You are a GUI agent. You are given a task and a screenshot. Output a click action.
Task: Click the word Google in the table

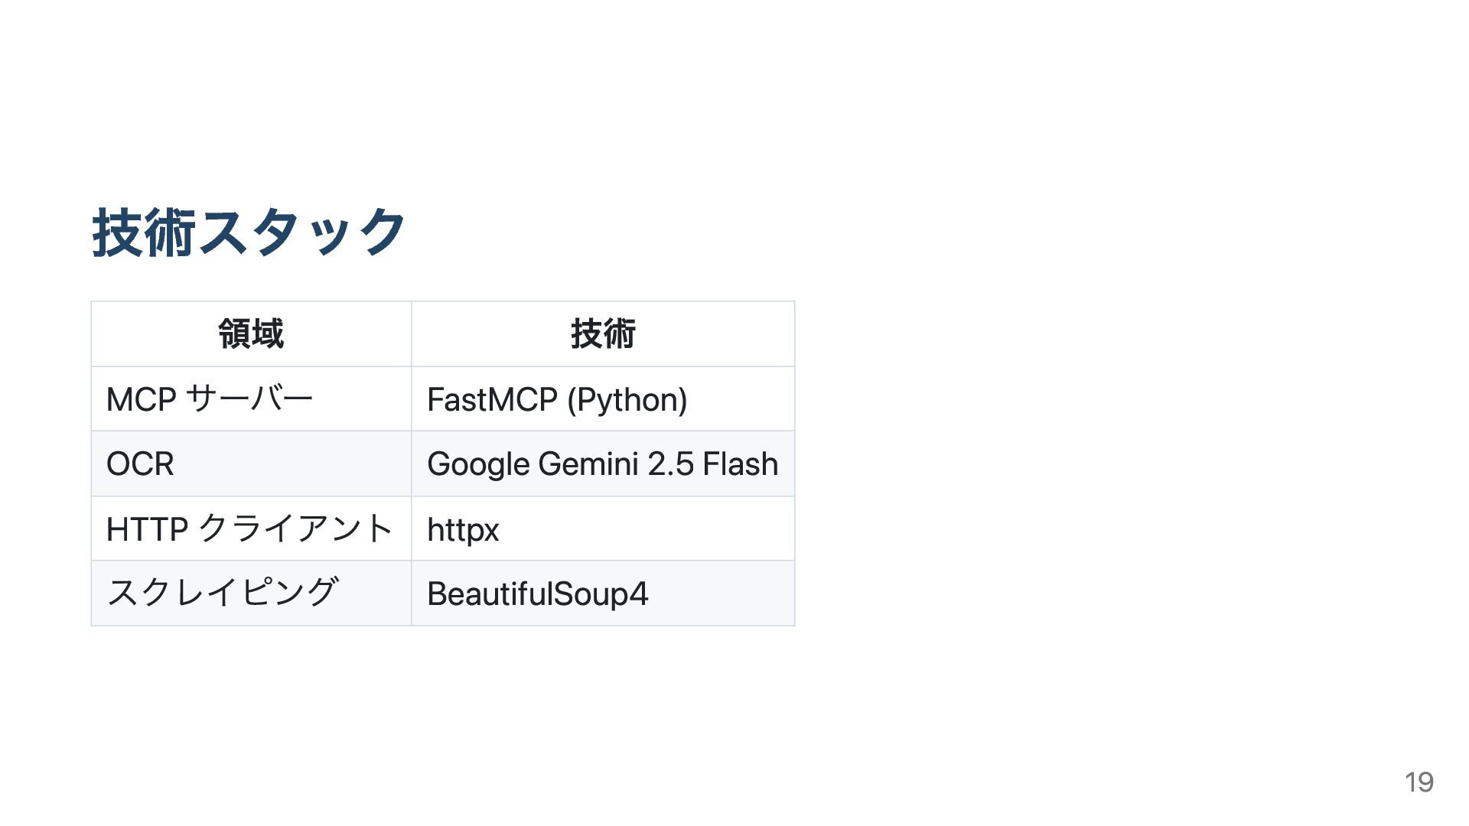coord(478,464)
